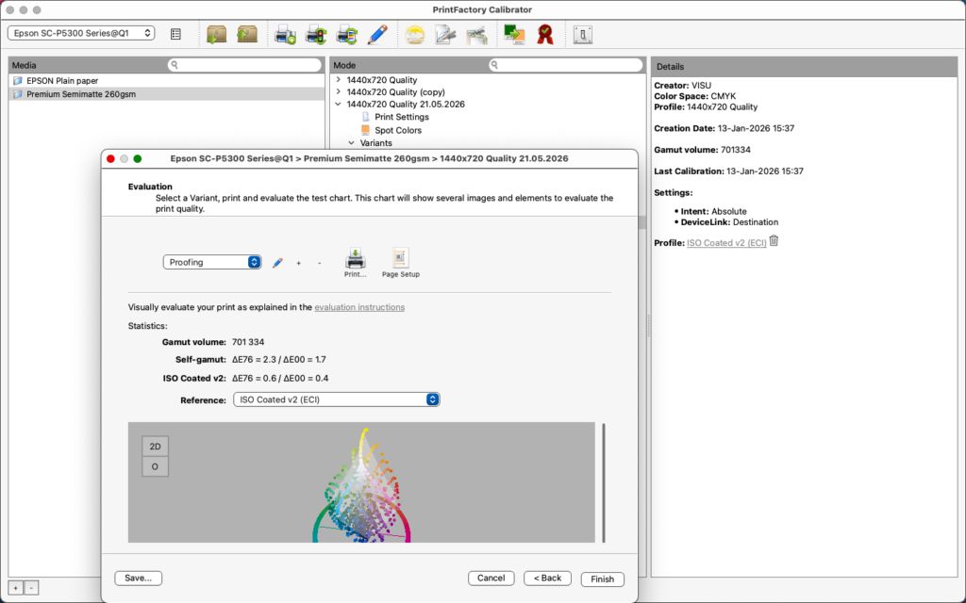Close the Evaluation dialog with the red button
966x603 pixels.
[111, 158]
